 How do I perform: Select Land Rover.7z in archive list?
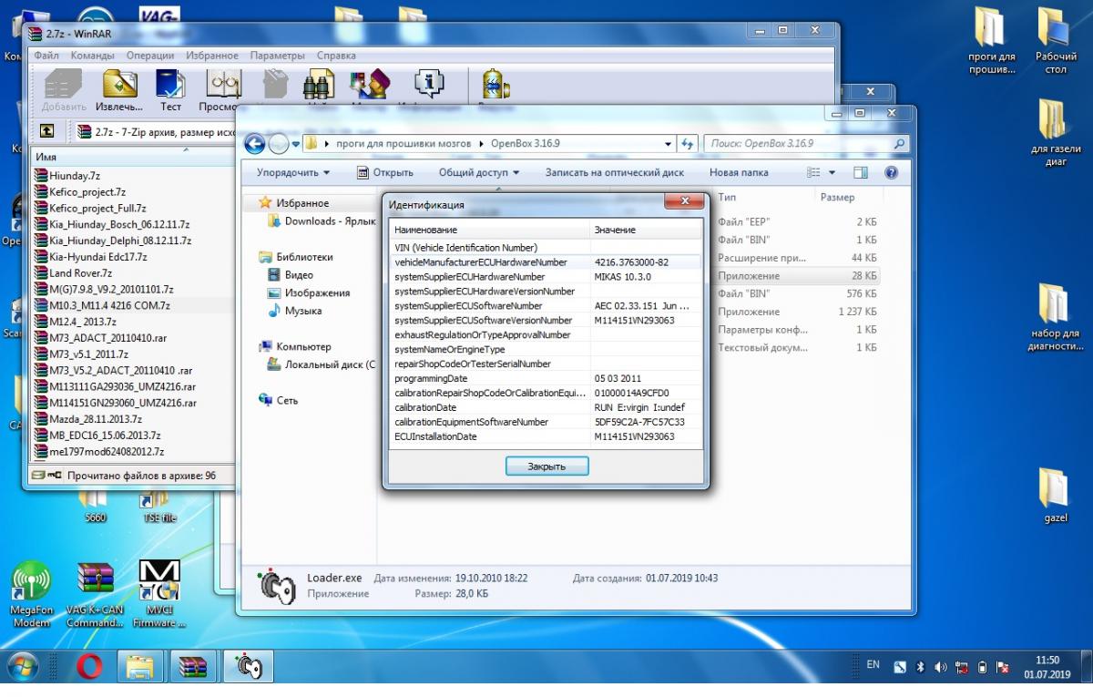coord(80,273)
